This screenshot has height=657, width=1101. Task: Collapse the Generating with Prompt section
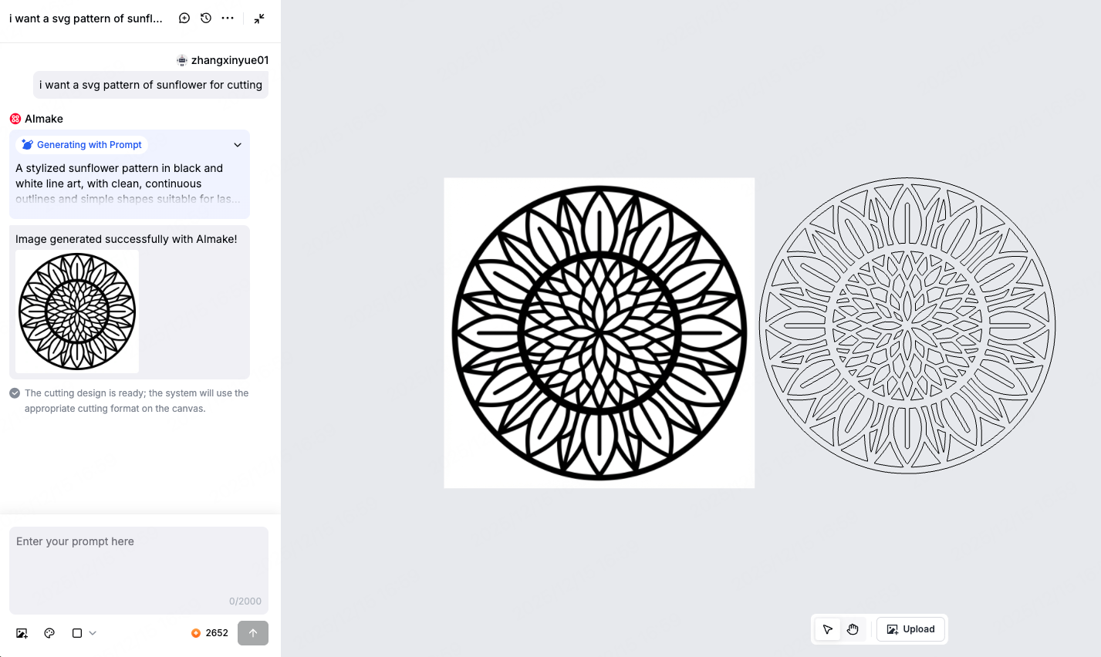(238, 145)
